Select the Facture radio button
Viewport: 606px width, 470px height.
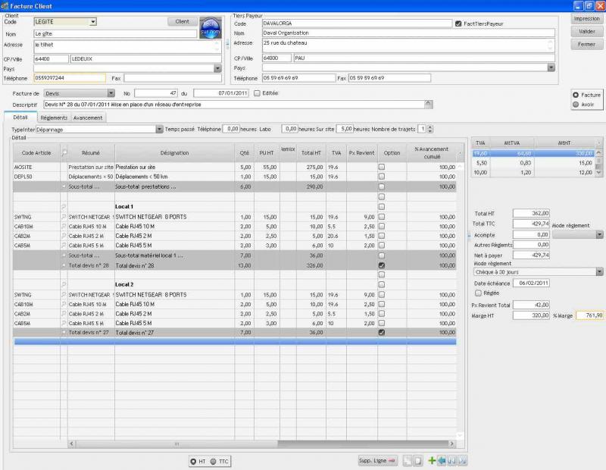pyautogui.click(x=576, y=95)
